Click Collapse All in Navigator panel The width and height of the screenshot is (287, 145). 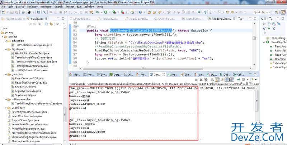pyautogui.click(x=46, y=24)
